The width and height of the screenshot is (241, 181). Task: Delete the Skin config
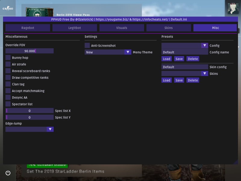click(x=193, y=80)
